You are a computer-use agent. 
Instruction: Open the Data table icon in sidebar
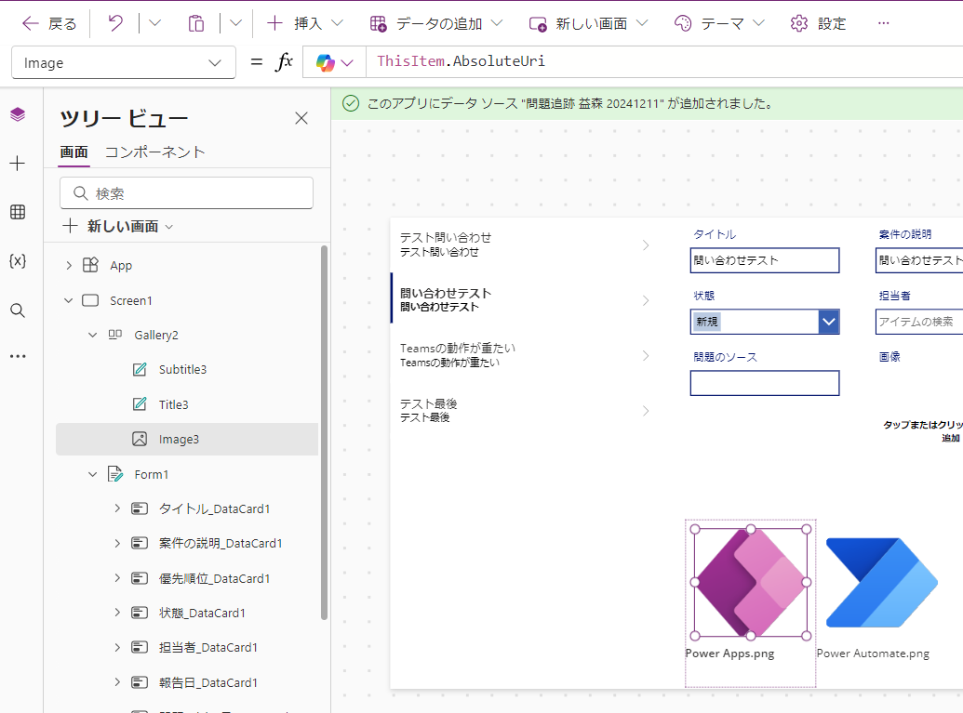point(18,212)
